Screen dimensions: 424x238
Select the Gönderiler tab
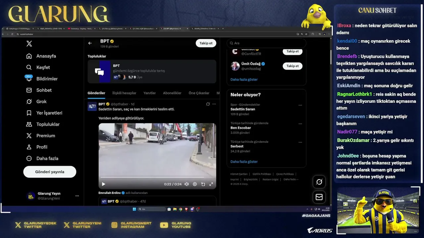[96, 93]
